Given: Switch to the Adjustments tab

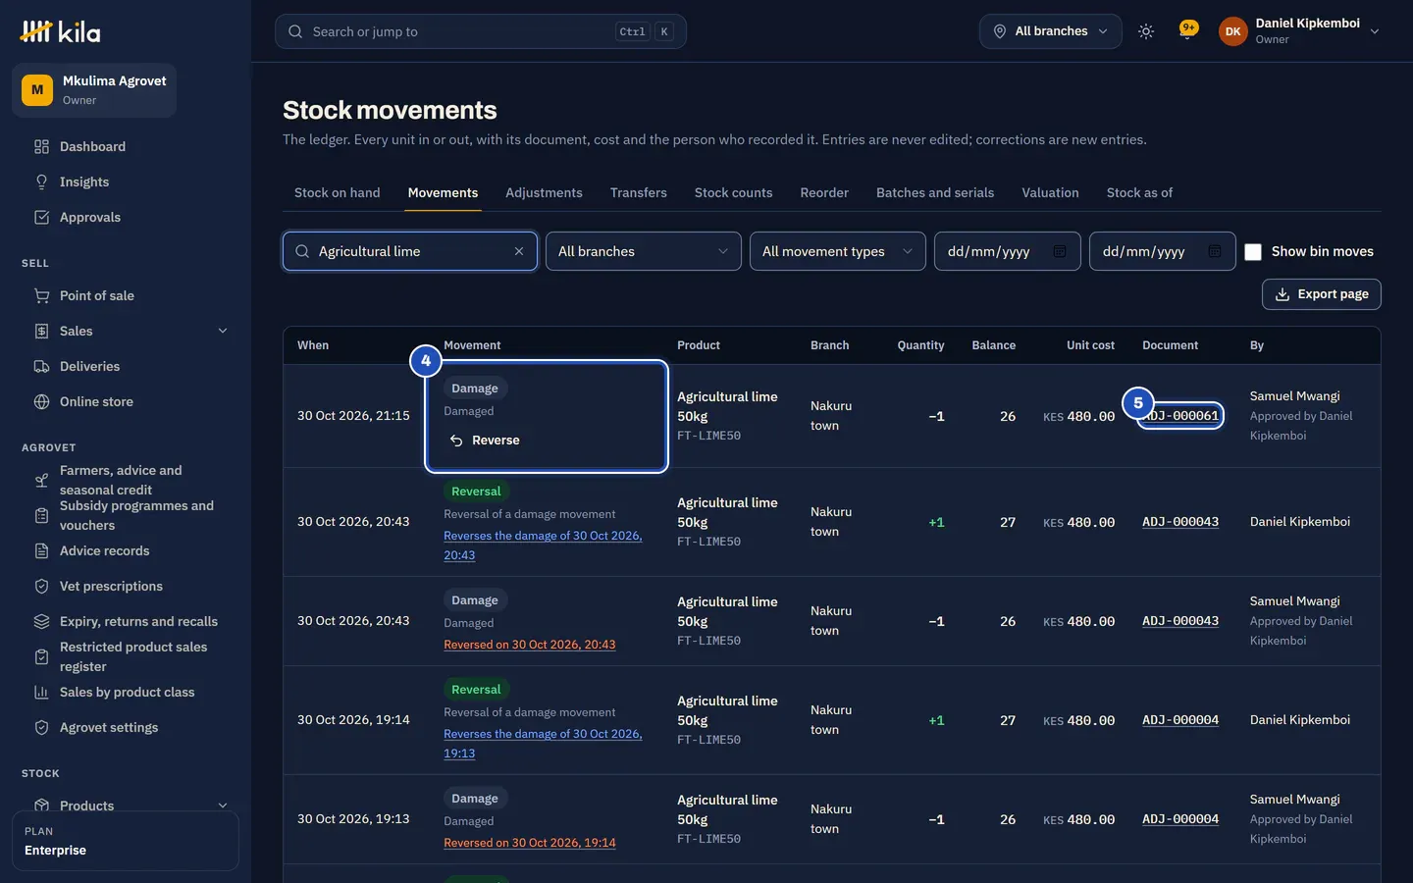Looking at the screenshot, I should click(544, 192).
